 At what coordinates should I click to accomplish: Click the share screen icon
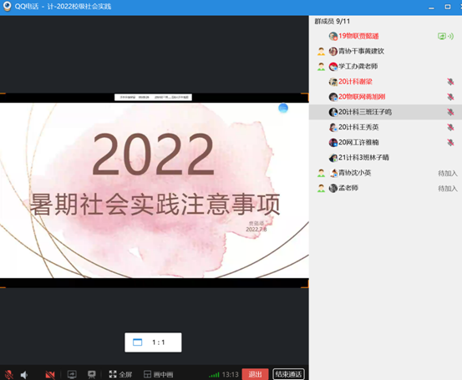(72, 374)
